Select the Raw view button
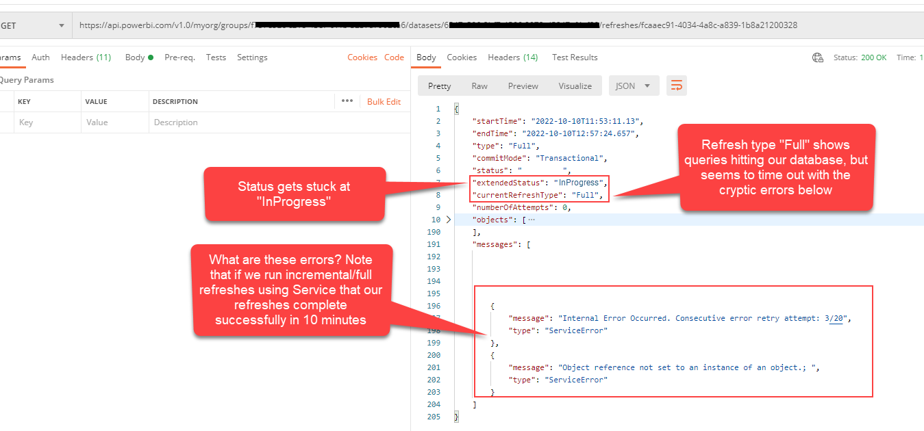This screenshot has height=431, width=924. pyautogui.click(x=479, y=86)
